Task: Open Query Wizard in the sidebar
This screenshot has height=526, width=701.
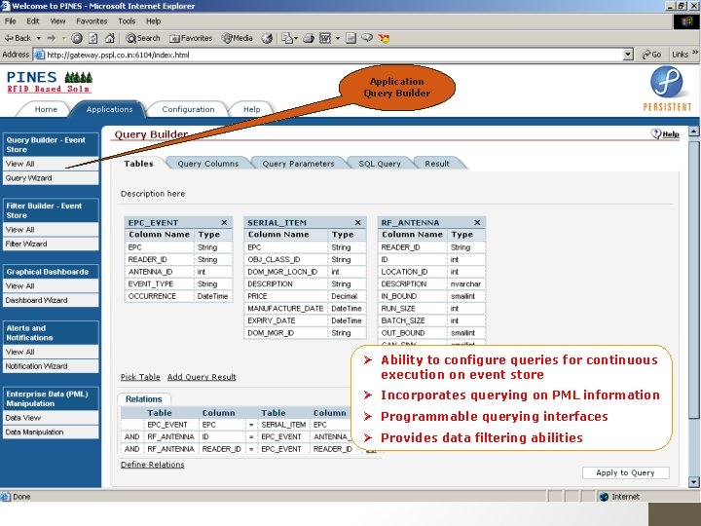Action: pos(51,178)
